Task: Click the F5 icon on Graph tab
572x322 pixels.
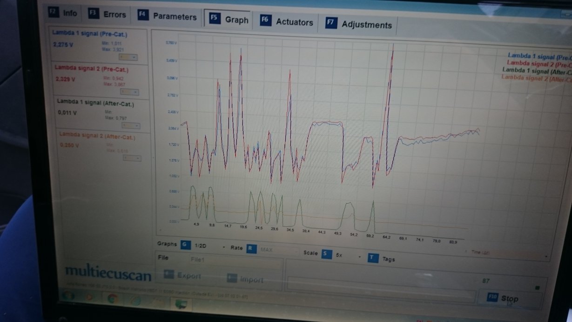Action: point(214,19)
